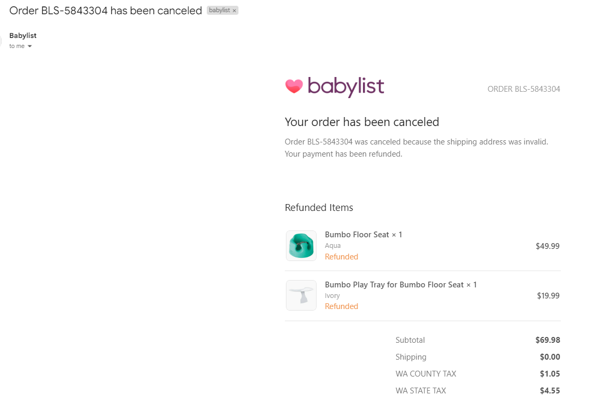
Task: Click the 'Your order has been canceled' heading
Action: [362, 122]
